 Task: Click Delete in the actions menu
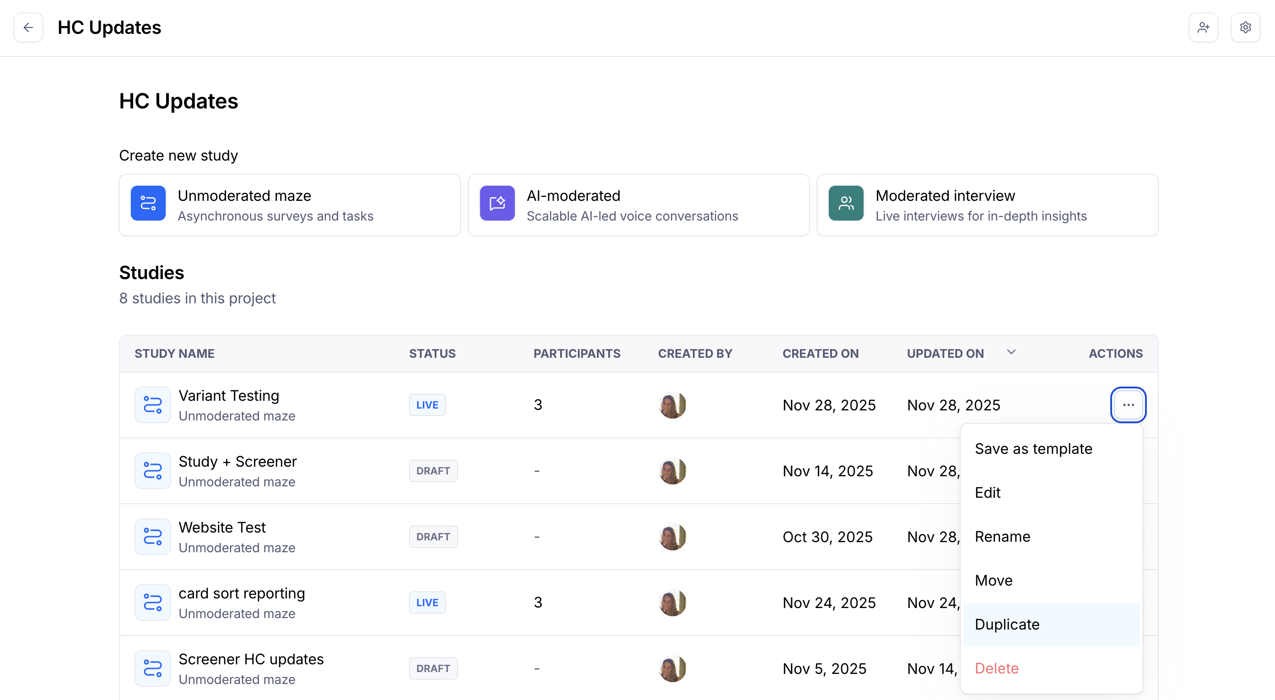[x=996, y=668]
